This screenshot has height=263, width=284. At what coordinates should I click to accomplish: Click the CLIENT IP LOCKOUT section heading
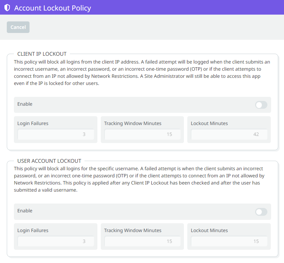(x=42, y=54)
